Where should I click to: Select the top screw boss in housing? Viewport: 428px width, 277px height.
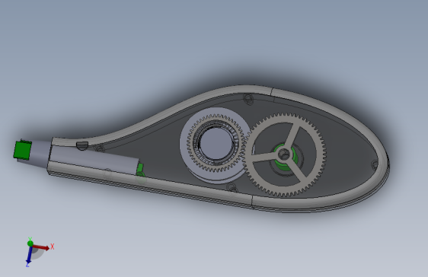[x=248, y=98]
